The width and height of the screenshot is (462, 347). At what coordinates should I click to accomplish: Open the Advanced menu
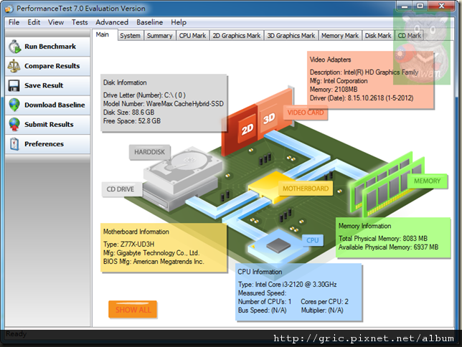point(112,22)
